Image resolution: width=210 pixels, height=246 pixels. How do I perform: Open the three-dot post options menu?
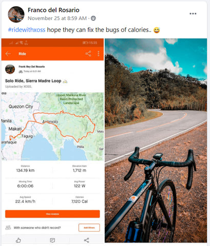193,14
